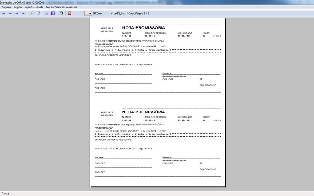
Task: Click the globe email/web icon
Action: 61,13
